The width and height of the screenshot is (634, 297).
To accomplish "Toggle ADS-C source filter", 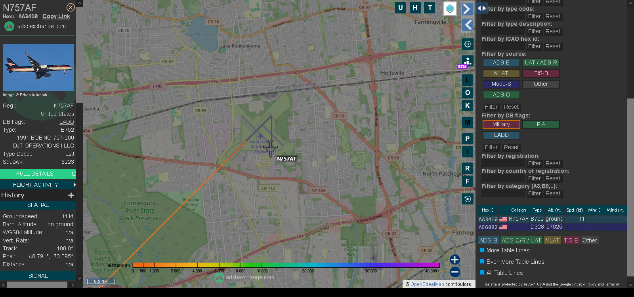I will (501, 95).
